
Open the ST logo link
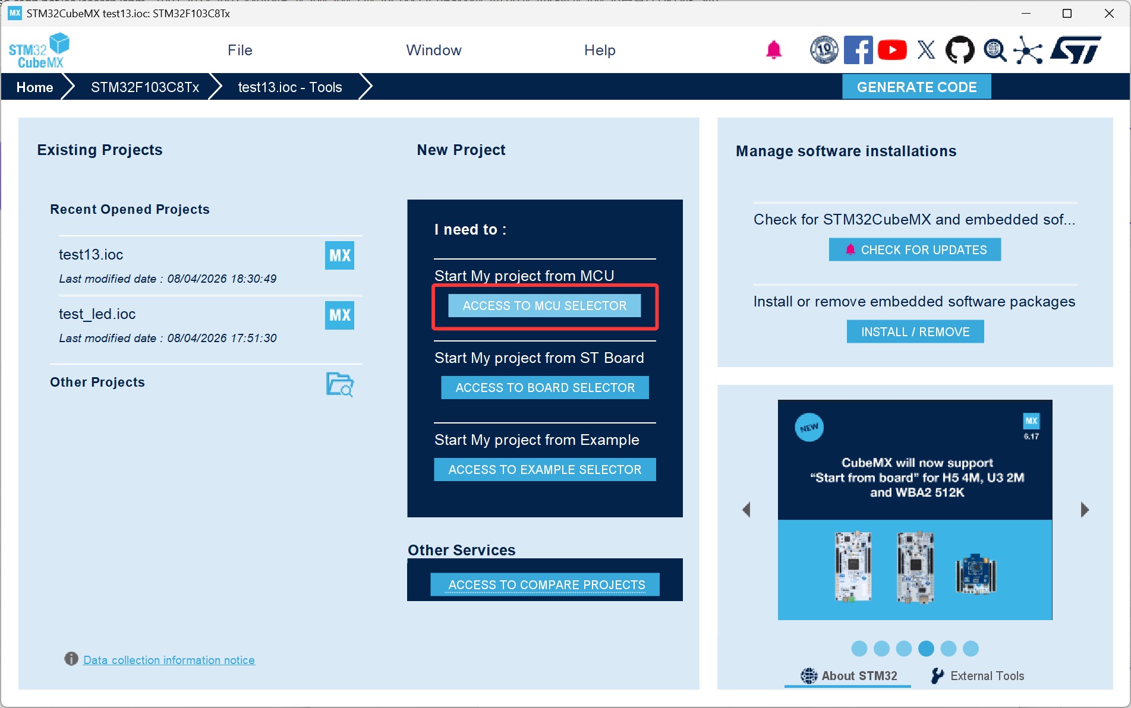(x=1076, y=50)
